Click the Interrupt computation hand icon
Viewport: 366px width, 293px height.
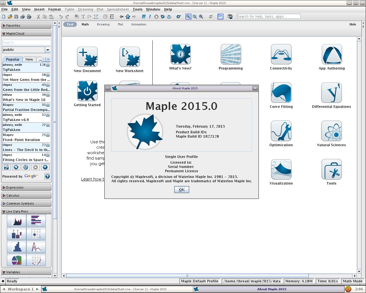pos(156,17)
